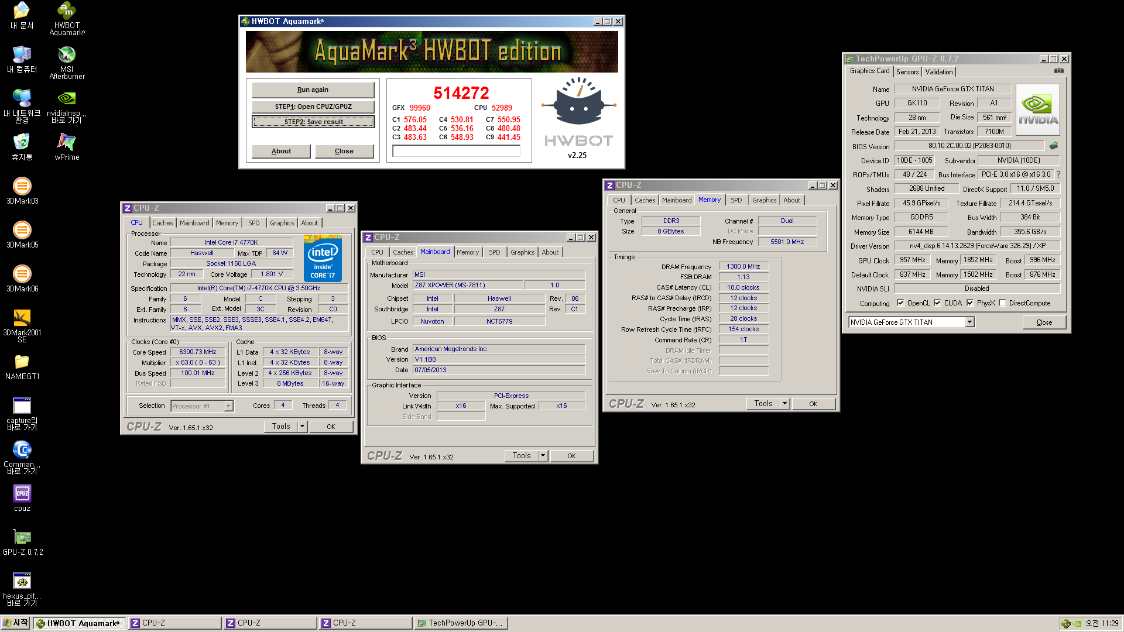Click NVIDIA tray icon in system tray
Viewport: 1124px width, 632px height.
point(1077,623)
